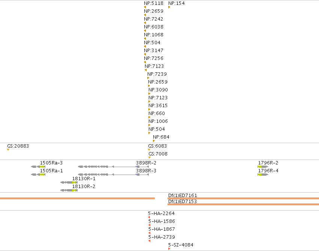The image size is (319, 251).
Task: Click the 3898R-2 transcript label
Action: click(146, 163)
